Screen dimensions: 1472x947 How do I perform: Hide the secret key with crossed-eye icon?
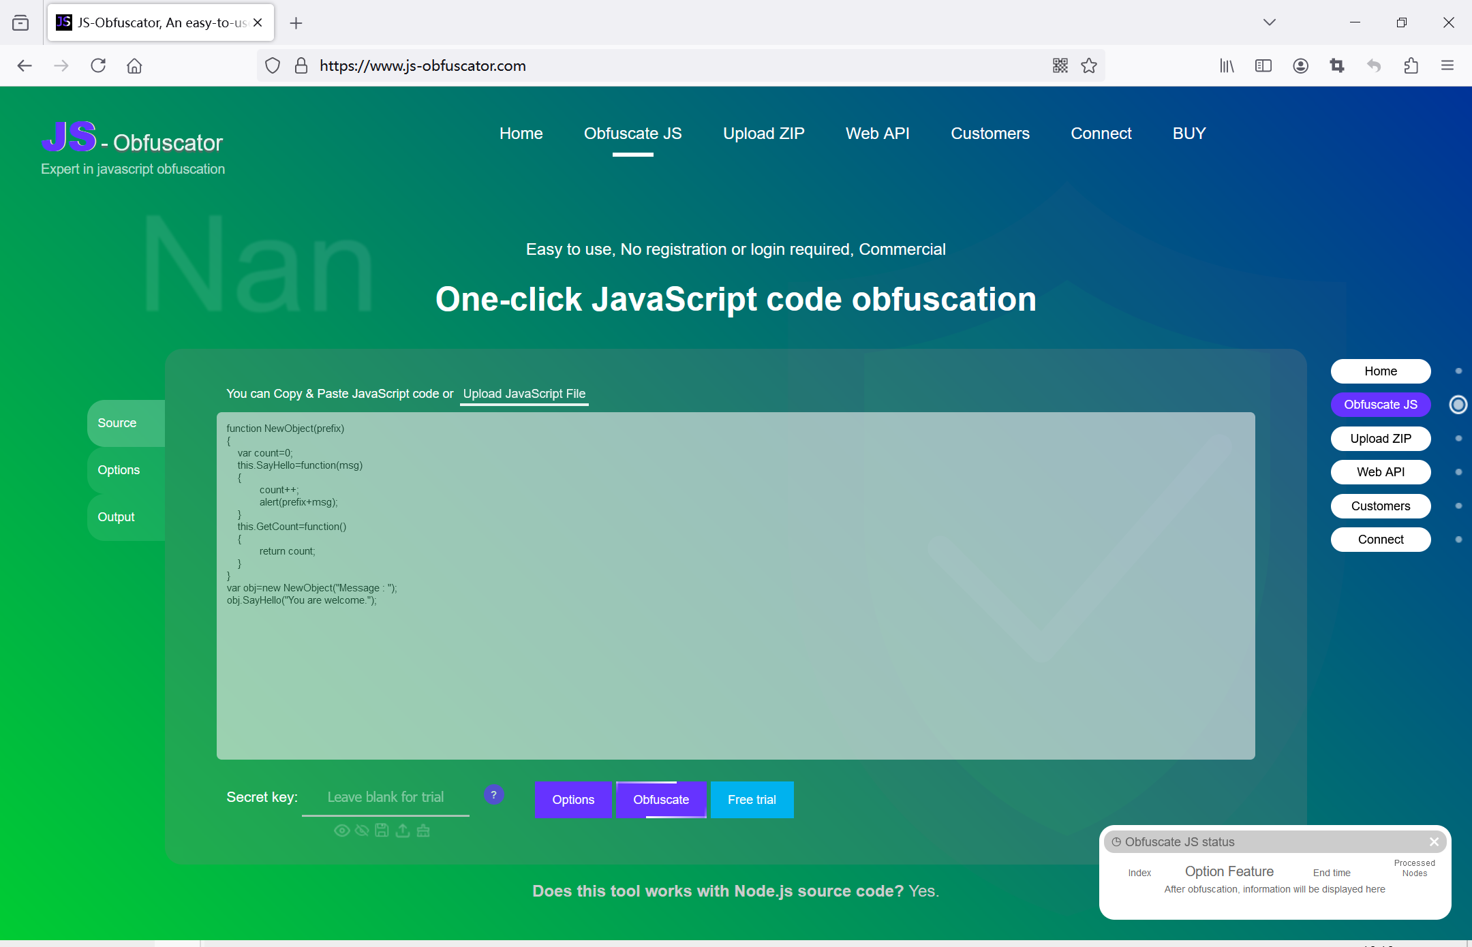[x=362, y=830]
